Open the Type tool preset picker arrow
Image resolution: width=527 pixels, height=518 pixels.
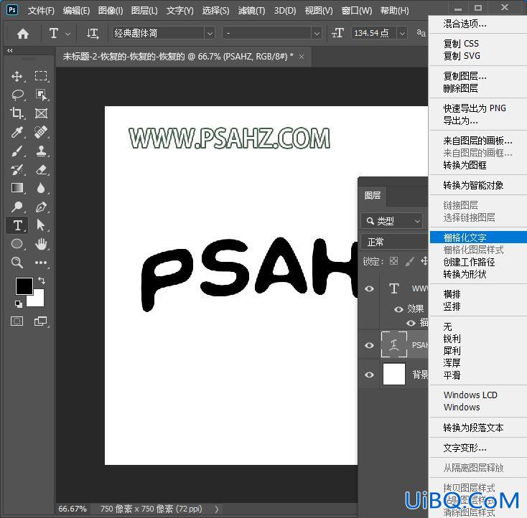[68, 34]
